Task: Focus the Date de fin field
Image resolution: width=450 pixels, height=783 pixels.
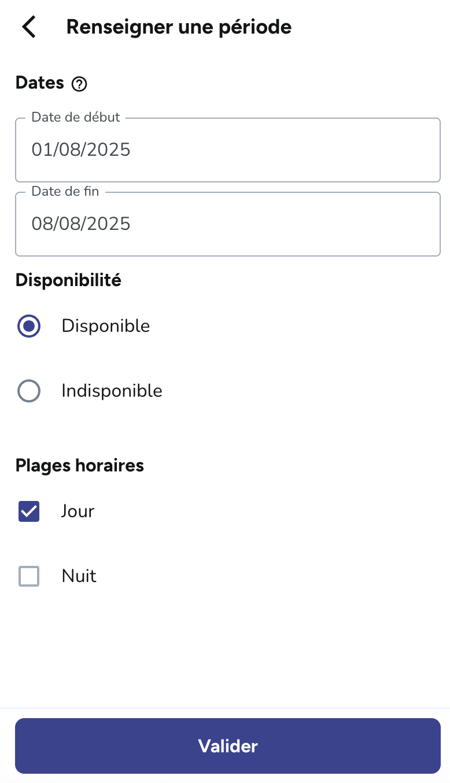Action: tap(225, 224)
